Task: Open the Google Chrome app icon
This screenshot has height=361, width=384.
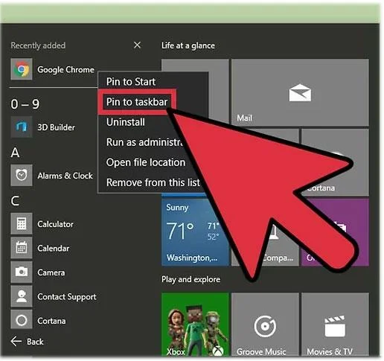Action: pos(22,69)
